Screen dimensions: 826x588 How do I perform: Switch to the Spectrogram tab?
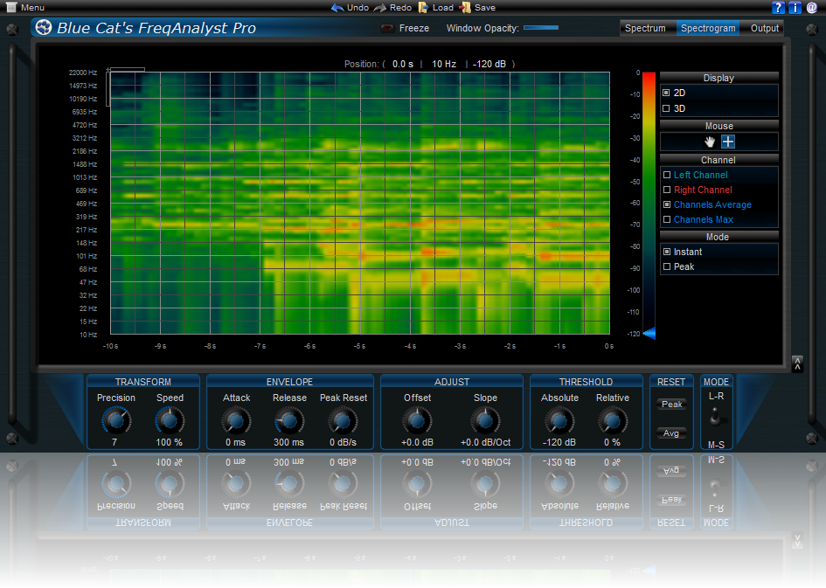(708, 28)
